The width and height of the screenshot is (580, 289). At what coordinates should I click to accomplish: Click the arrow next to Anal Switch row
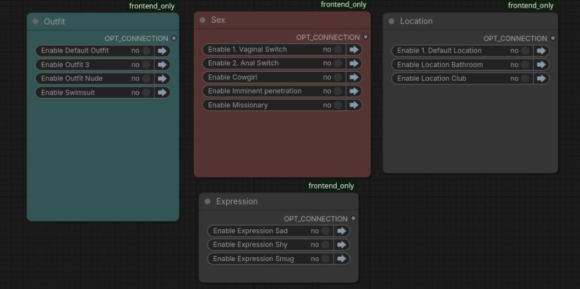(x=354, y=64)
